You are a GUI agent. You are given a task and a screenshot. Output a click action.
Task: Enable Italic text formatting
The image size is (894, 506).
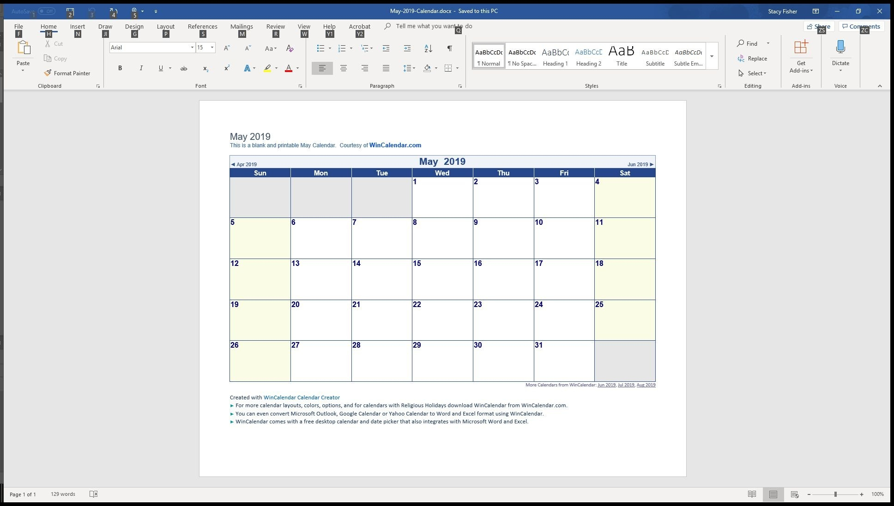pyautogui.click(x=140, y=67)
